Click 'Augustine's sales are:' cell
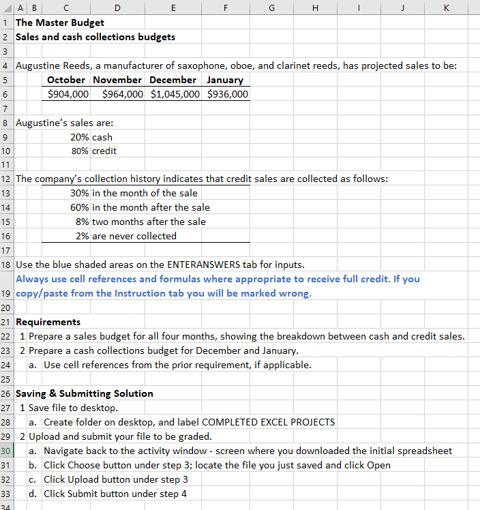 click(x=64, y=123)
